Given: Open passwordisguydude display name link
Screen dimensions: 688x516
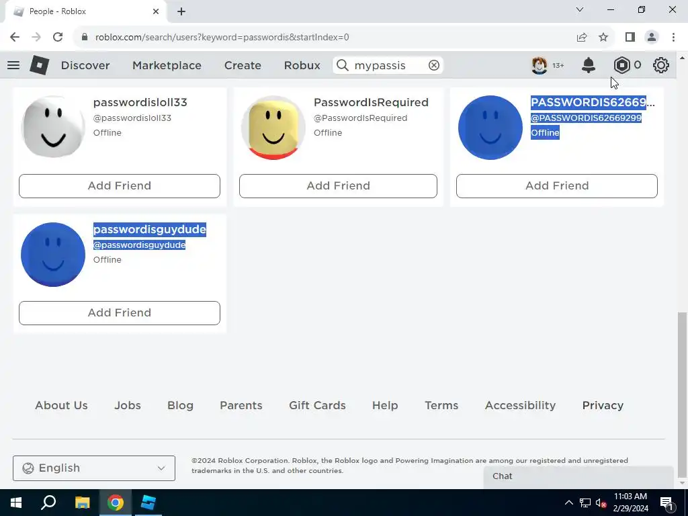Looking at the screenshot, I should point(150,230).
